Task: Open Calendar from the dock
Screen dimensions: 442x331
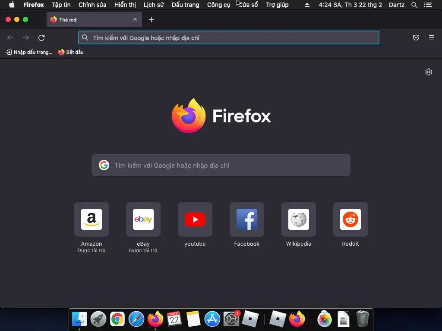Action: 174,319
